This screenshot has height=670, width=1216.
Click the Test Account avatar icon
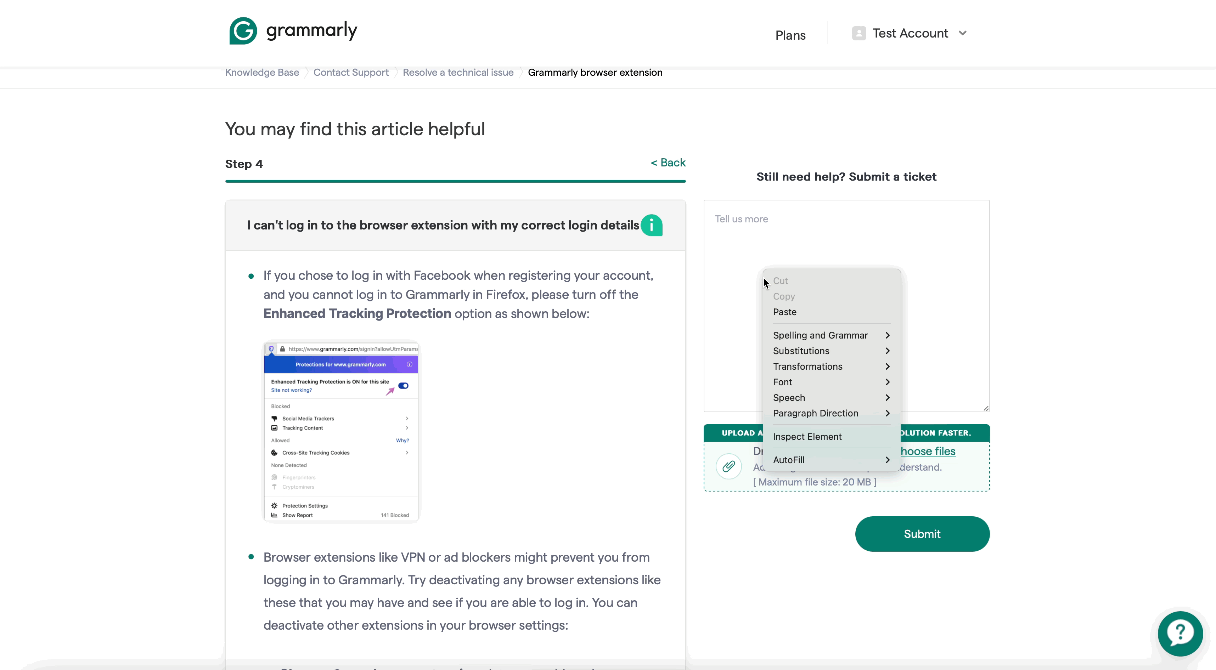(x=858, y=34)
